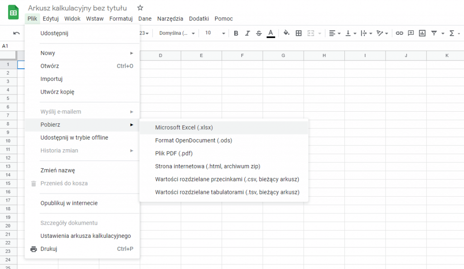This screenshot has width=464, height=269.
Task: Select row 20 header
Action: [8, 226]
